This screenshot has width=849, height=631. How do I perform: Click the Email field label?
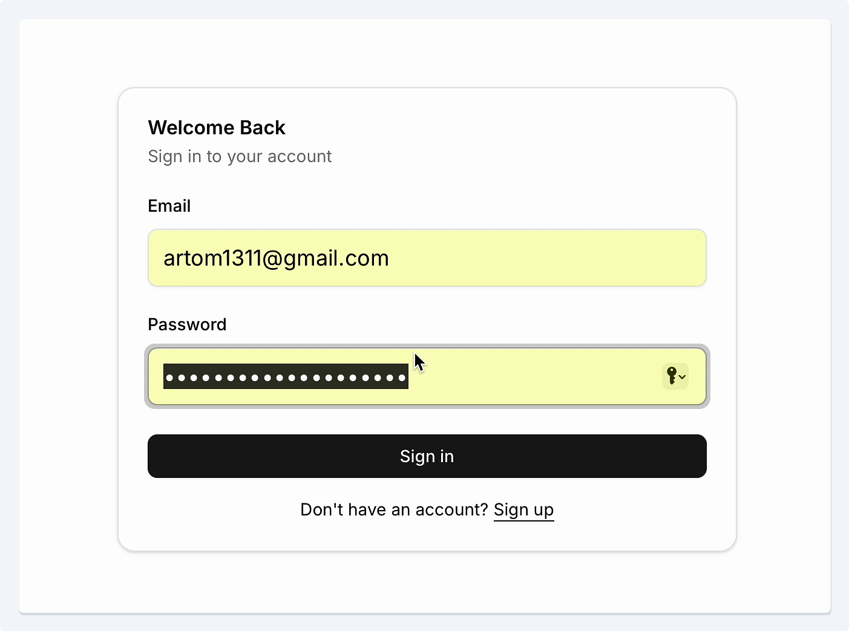coord(169,206)
